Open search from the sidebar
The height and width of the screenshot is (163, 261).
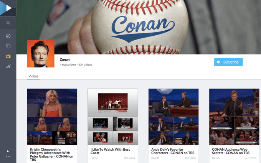click(8, 23)
